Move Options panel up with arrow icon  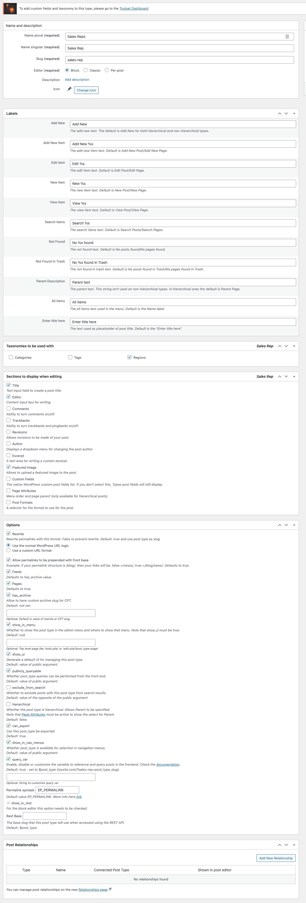(279, 525)
